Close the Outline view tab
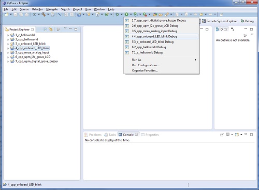 [x=226, y=30]
